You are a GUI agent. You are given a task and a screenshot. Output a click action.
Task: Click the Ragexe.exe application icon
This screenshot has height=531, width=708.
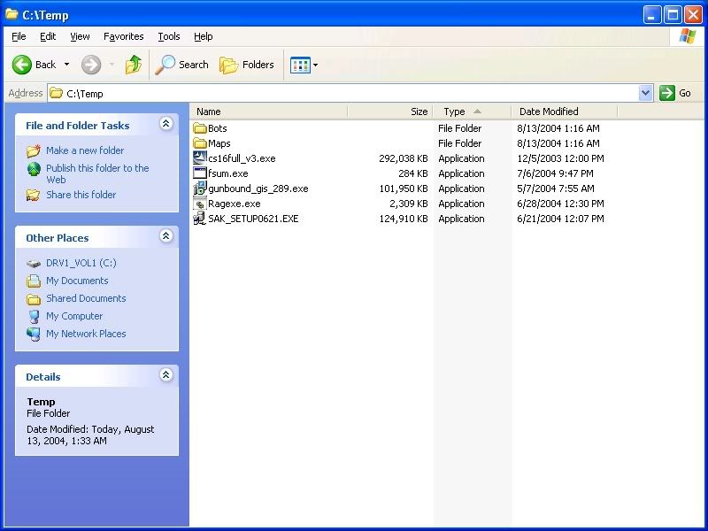point(200,204)
